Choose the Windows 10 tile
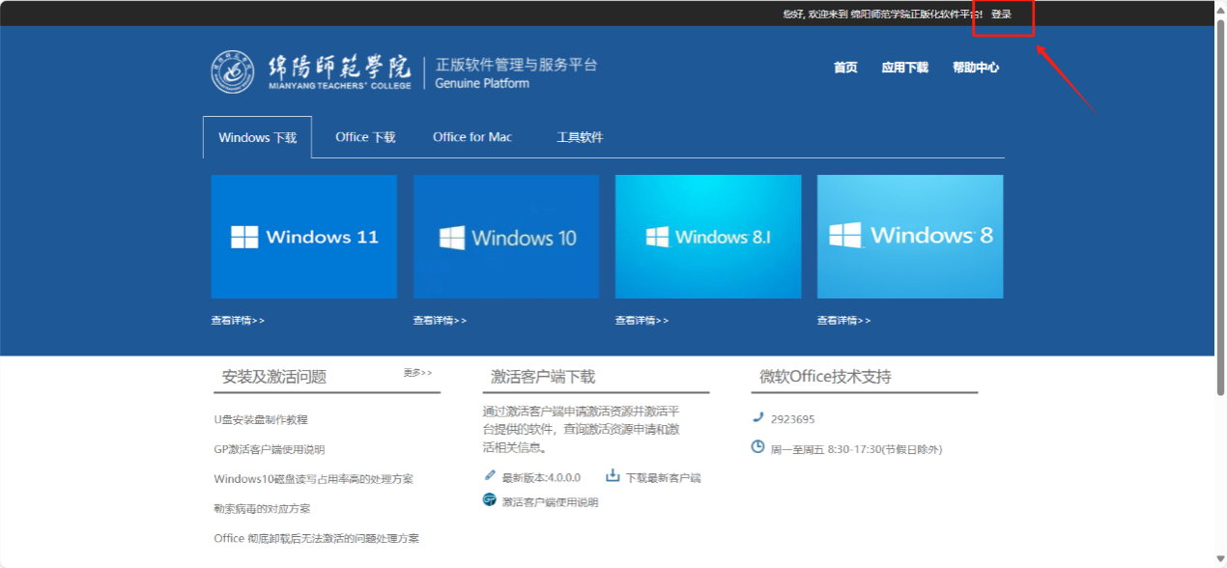1227x568 pixels. (x=506, y=237)
